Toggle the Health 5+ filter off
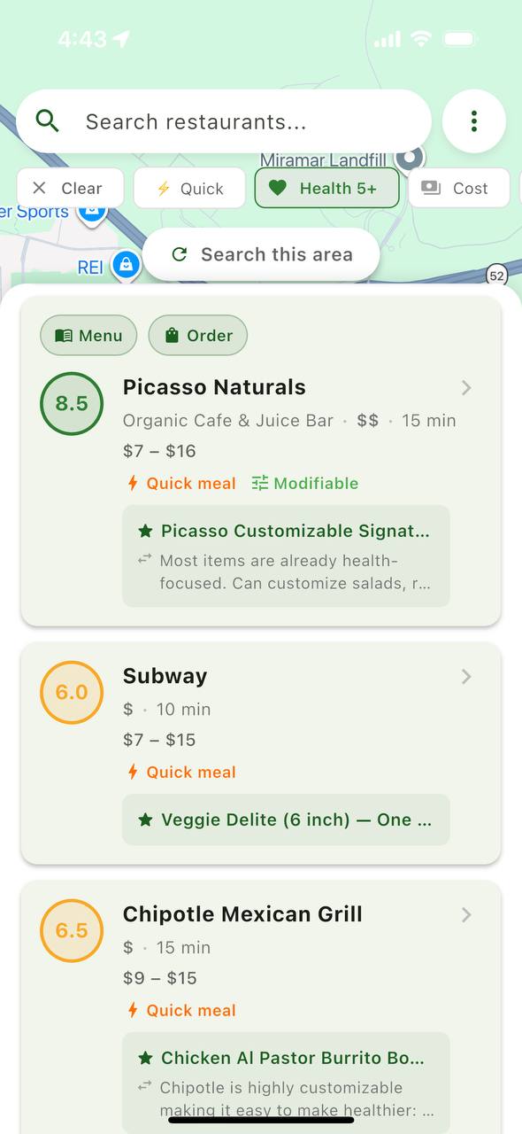The height and width of the screenshot is (1134, 522). point(326,188)
